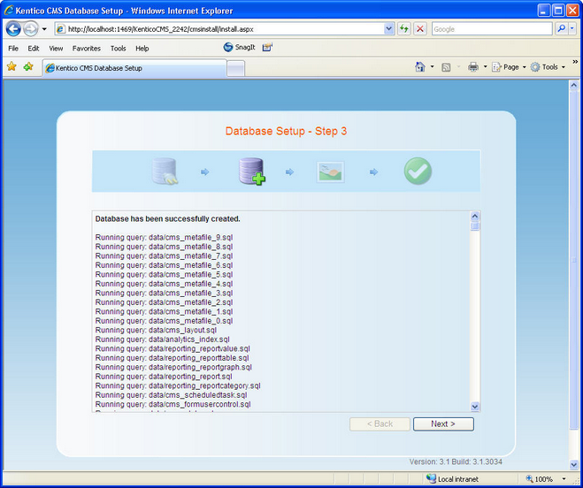Click the cms_formusercontrol.sql log line
This screenshot has width=583, height=488.
(x=173, y=404)
